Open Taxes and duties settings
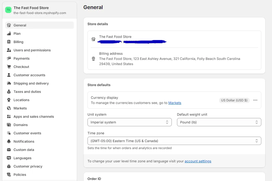This screenshot has height=181, width=272. tap(40, 92)
